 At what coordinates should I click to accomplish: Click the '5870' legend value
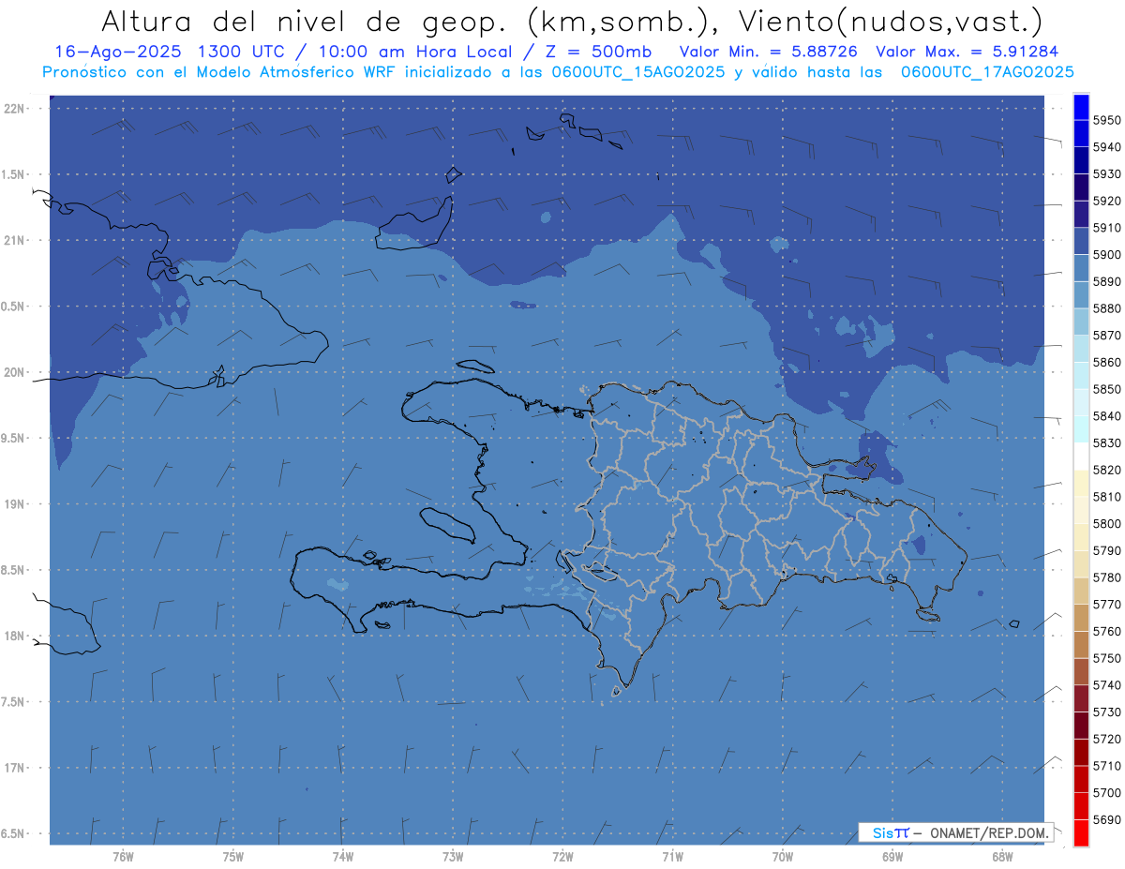point(1106,336)
